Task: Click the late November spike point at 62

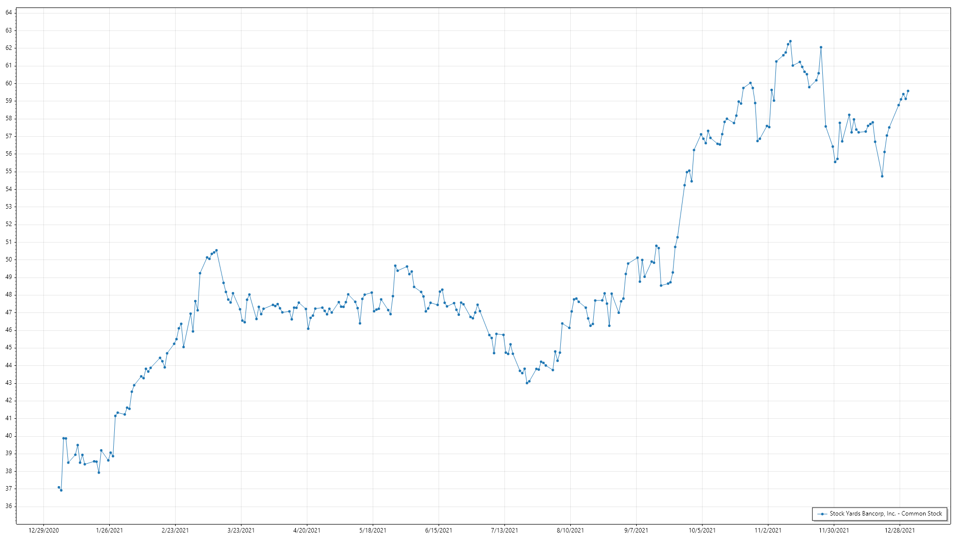Action: tap(821, 47)
